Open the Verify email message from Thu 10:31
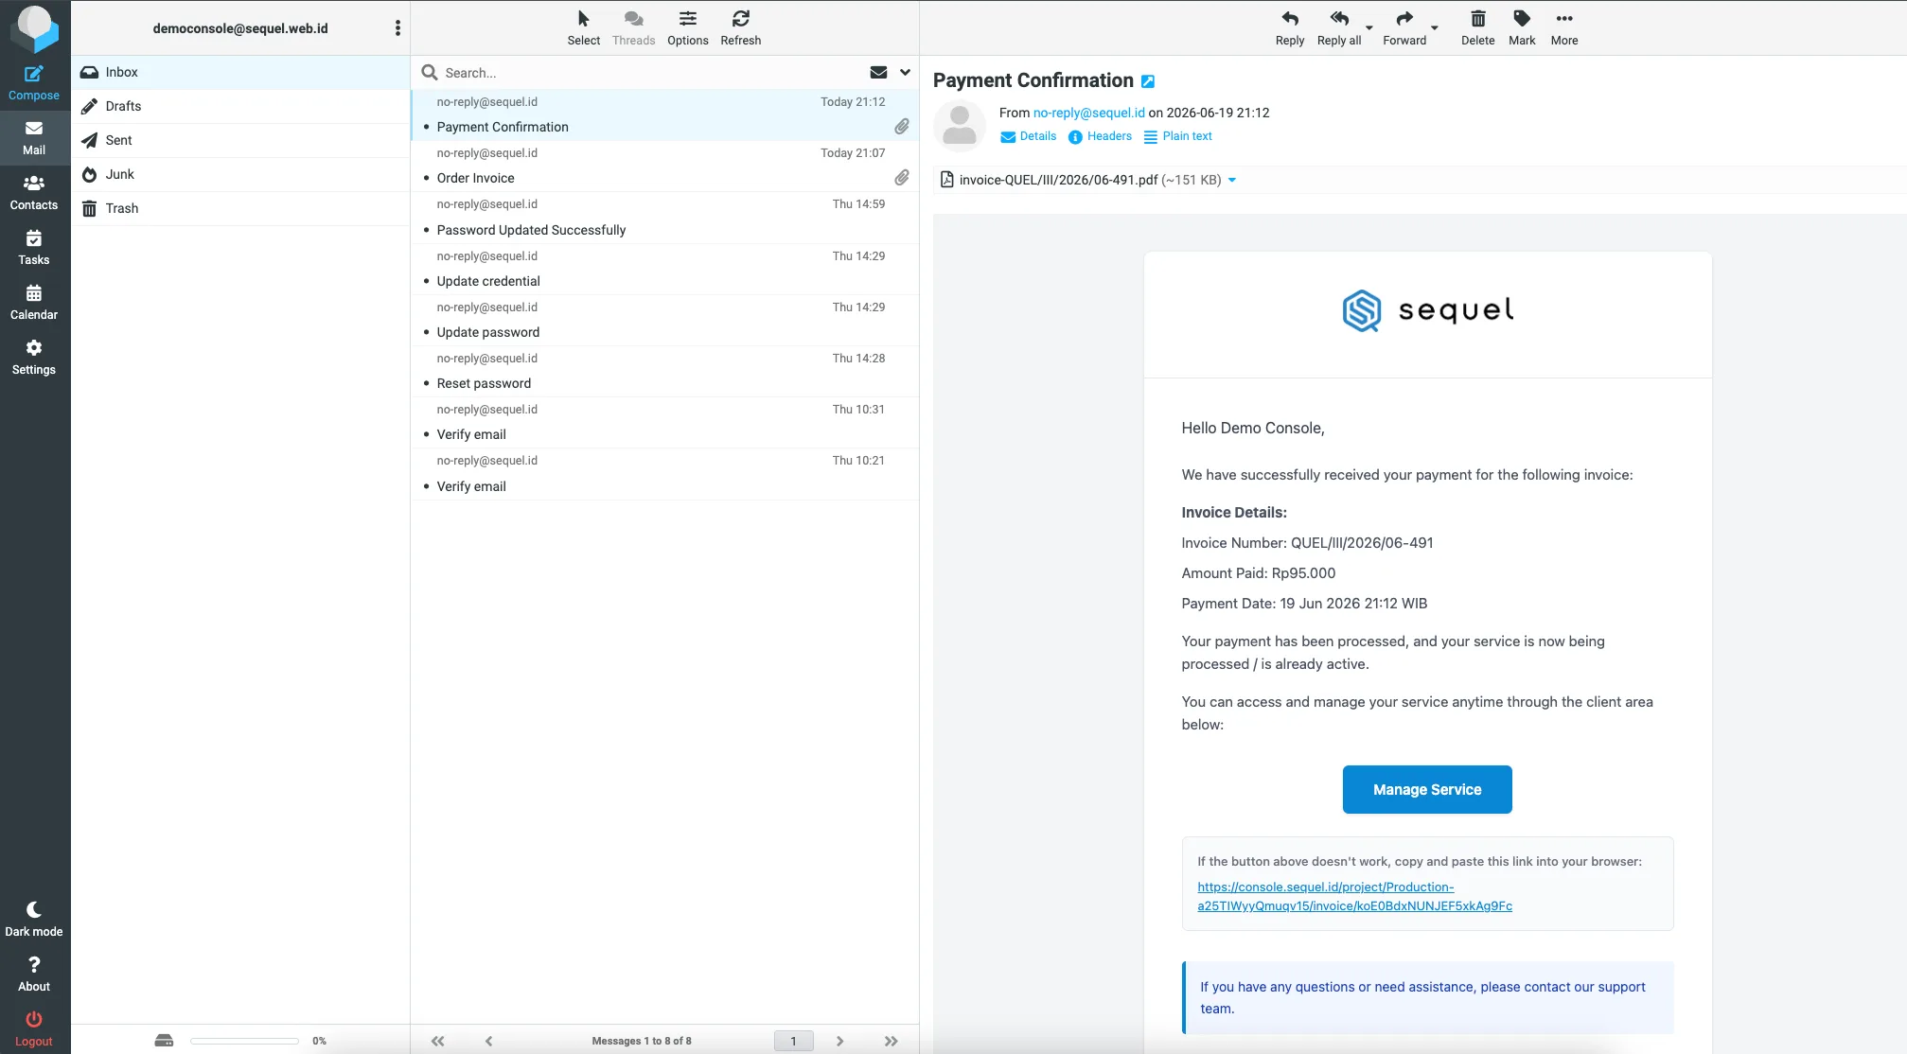The width and height of the screenshot is (1907, 1054). [664, 423]
